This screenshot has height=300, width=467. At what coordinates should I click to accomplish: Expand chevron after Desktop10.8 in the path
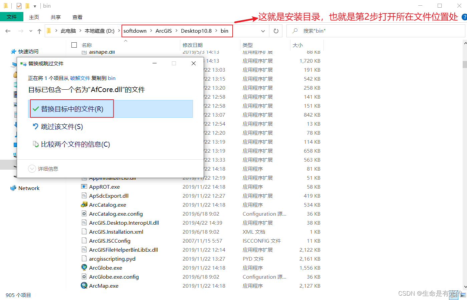216,31
